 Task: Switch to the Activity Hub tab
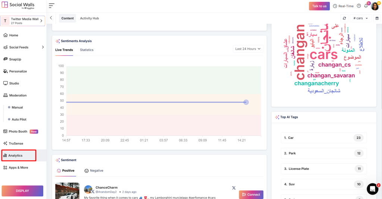click(90, 18)
